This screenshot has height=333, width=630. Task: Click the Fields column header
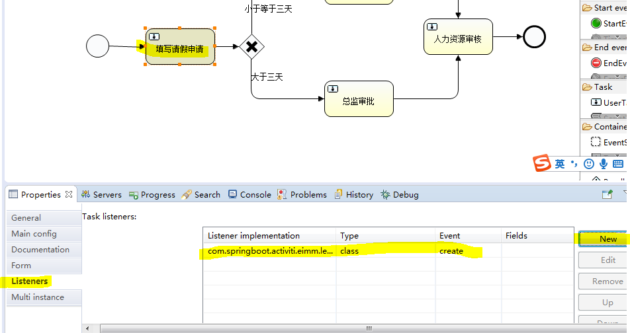[x=537, y=236]
